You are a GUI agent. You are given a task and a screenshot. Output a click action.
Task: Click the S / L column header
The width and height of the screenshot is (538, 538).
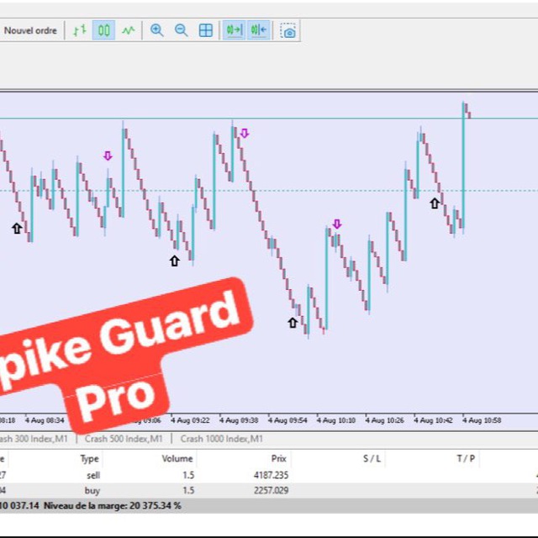click(372, 459)
